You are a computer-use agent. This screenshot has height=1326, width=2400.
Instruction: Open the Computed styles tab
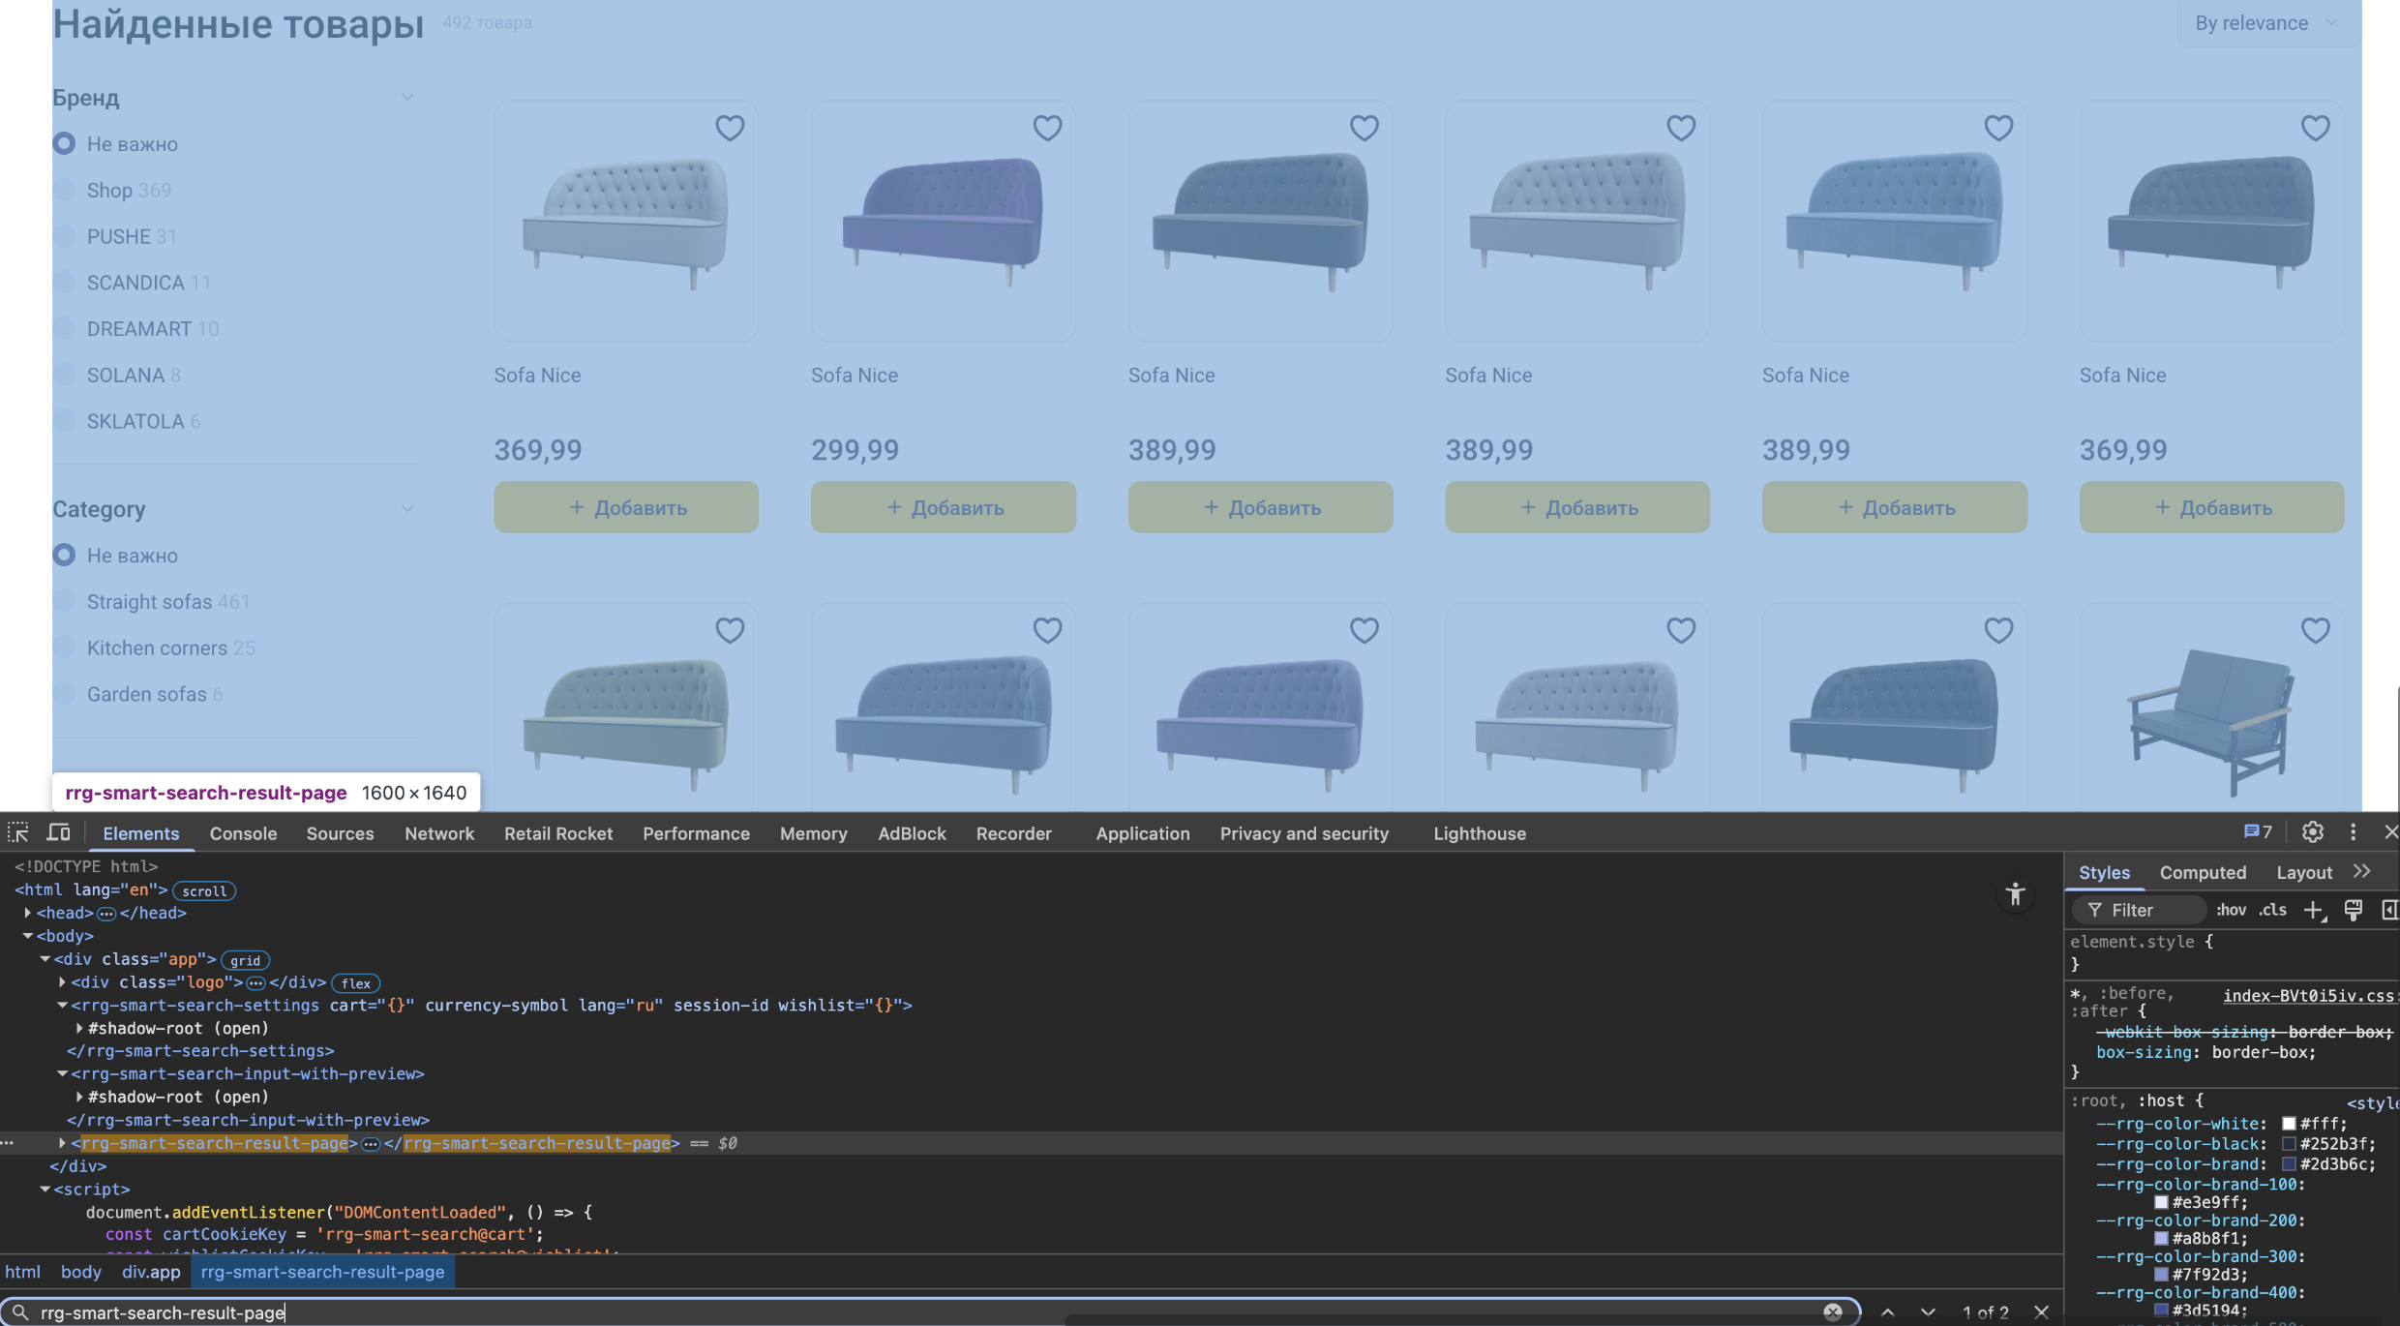click(x=2204, y=872)
